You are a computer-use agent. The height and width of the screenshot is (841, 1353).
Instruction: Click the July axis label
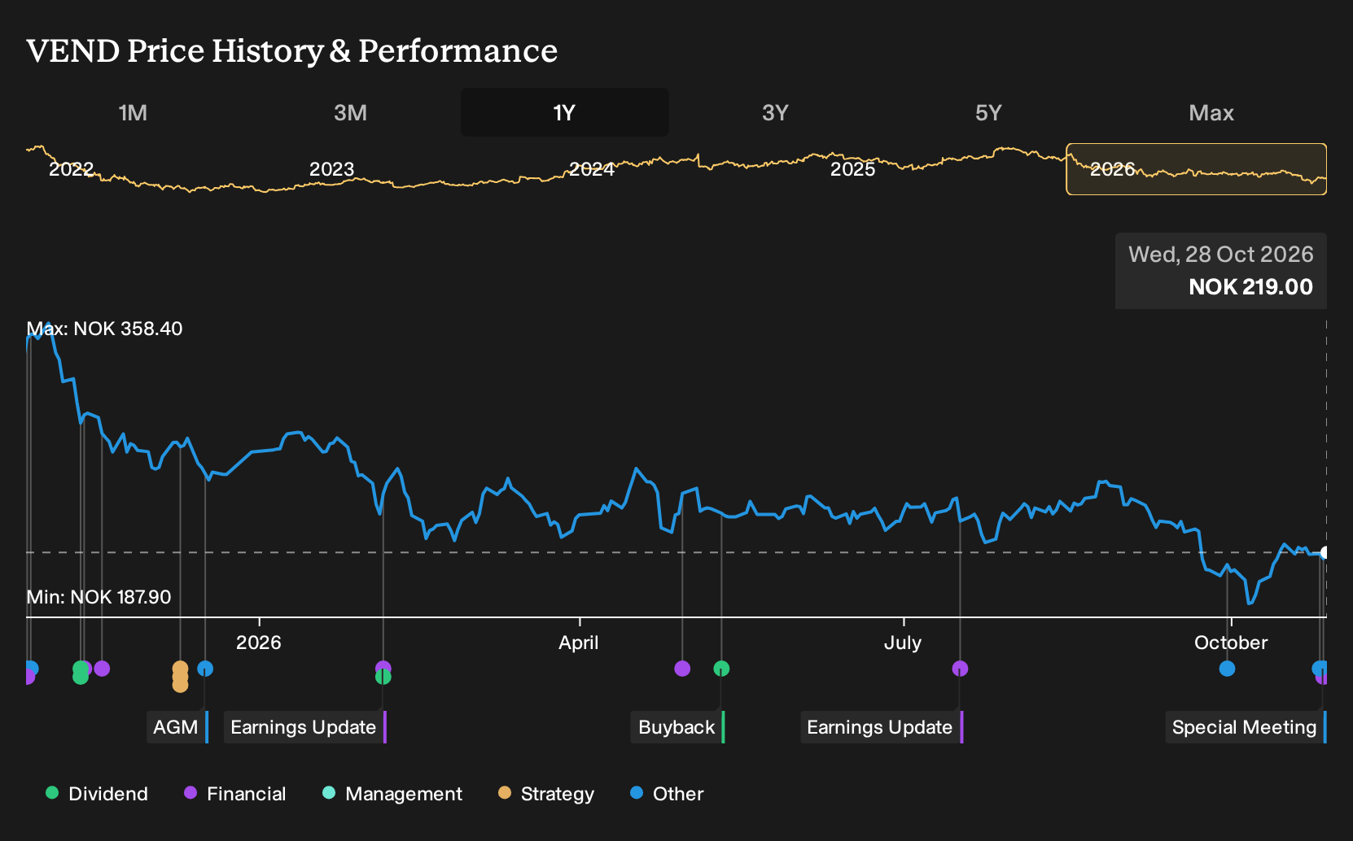[x=903, y=643]
